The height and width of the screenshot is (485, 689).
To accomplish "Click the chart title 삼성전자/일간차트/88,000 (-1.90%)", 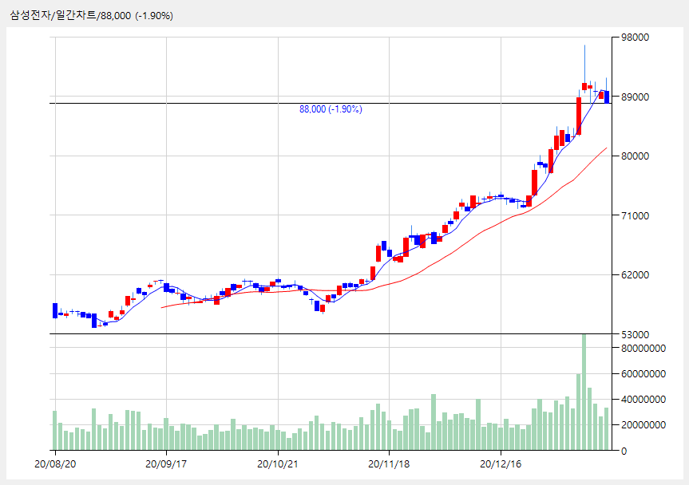I will click(91, 15).
